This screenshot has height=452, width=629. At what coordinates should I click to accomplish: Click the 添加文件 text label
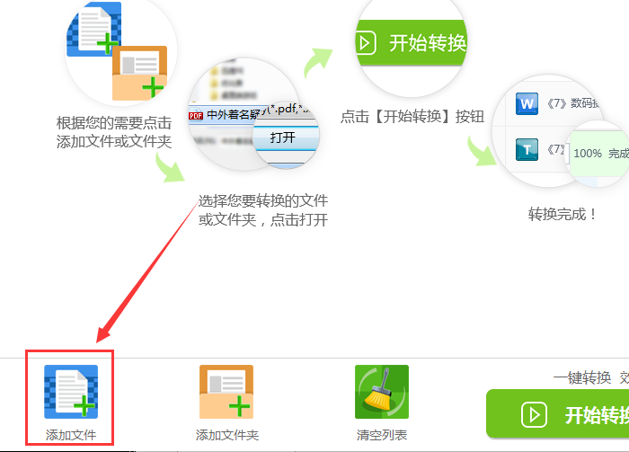point(71,435)
